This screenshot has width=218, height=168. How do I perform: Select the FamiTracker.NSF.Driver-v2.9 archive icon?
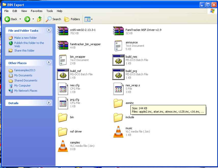pos(118,31)
